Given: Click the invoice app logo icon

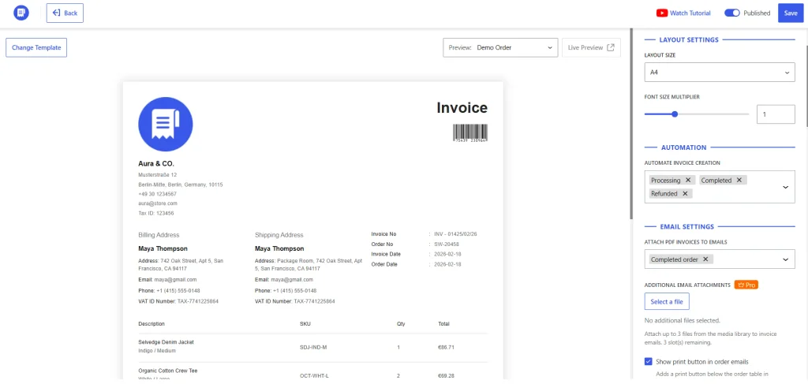Looking at the screenshot, I should point(21,13).
